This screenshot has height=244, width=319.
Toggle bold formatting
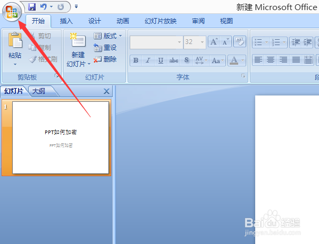pyautogui.click(x=136, y=60)
